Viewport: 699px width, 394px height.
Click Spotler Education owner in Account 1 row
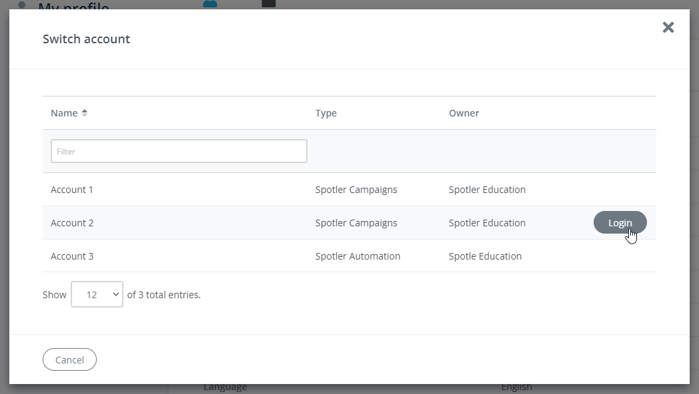tap(487, 190)
